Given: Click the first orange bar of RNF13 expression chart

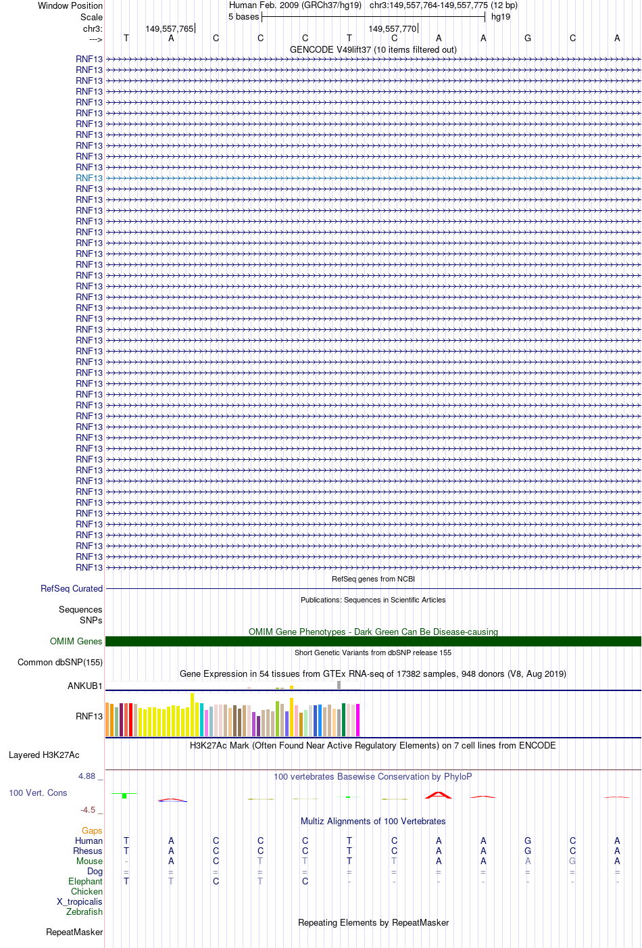Looking at the screenshot, I should (107, 719).
